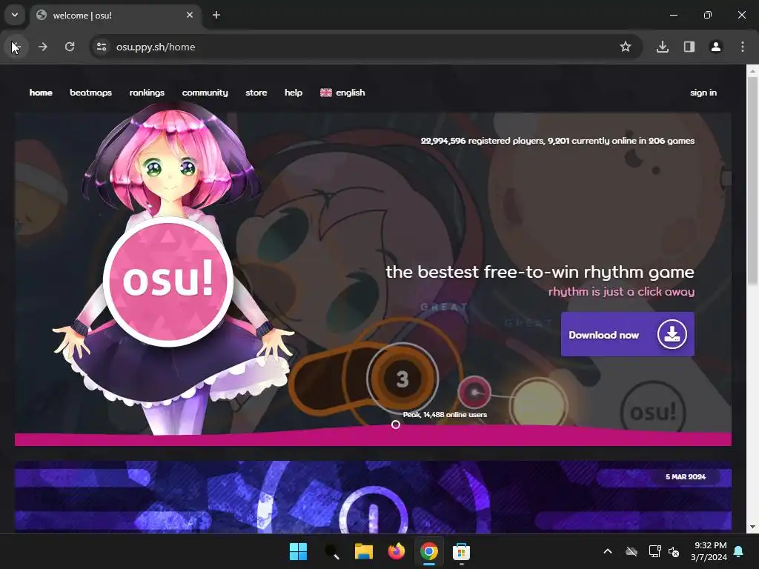Viewport: 759px width, 569px height.
Task: Close the 'welcome | osu!' tab
Action: coord(190,15)
